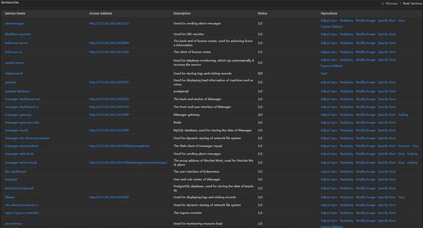Open kibana access address link
Screen dimensions: 423x228
[x=109, y=197]
